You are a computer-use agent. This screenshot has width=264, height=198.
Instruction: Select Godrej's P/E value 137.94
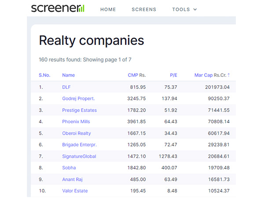pos(169,99)
